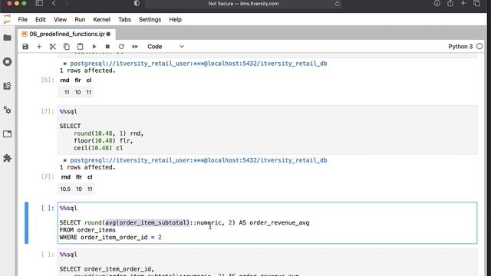The width and height of the screenshot is (491, 276).
Task: Run the selected cell
Action: tap(94, 47)
